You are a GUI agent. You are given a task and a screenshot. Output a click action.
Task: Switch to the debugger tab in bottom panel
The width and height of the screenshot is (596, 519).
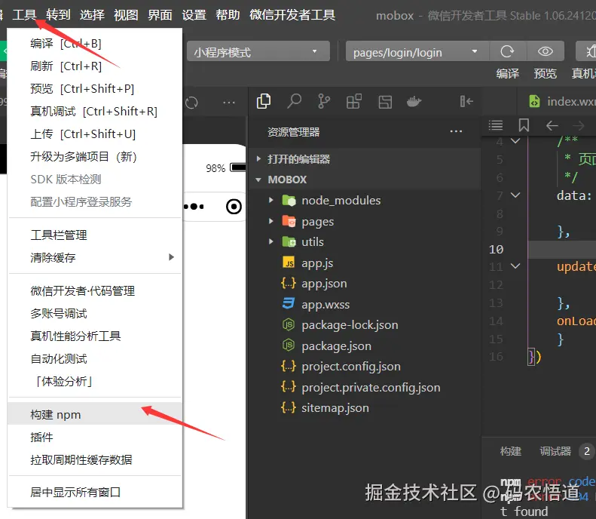[x=555, y=451]
